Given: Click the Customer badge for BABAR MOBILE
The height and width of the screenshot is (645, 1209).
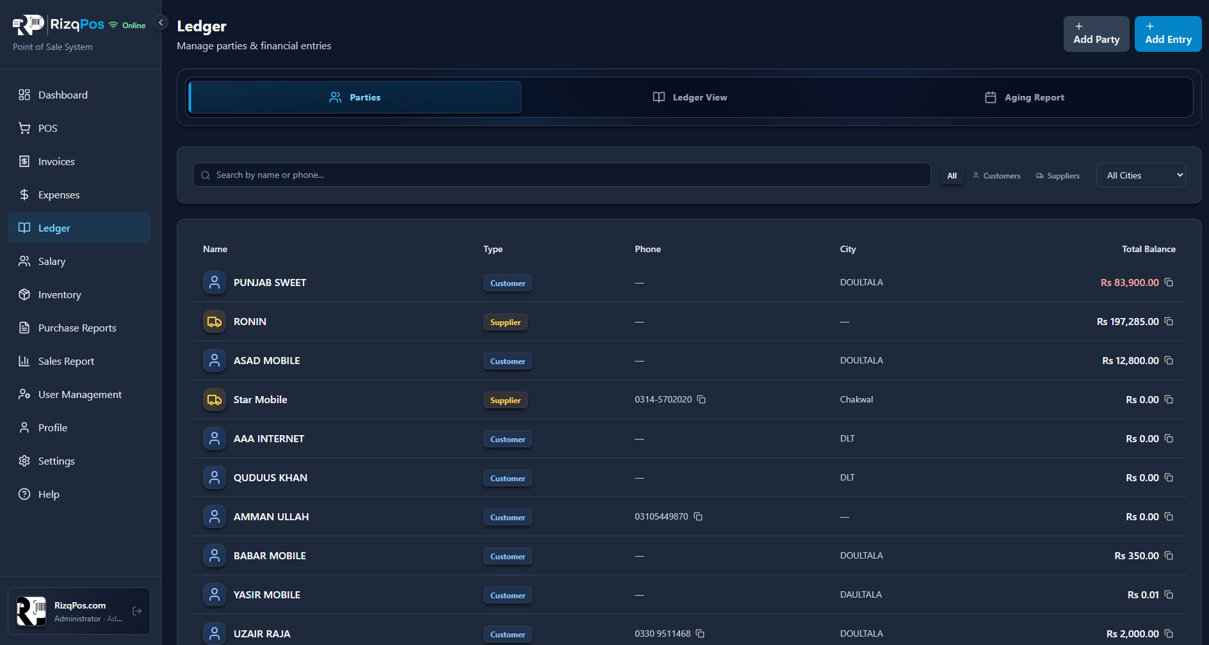Looking at the screenshot, I should click(507, 556).
